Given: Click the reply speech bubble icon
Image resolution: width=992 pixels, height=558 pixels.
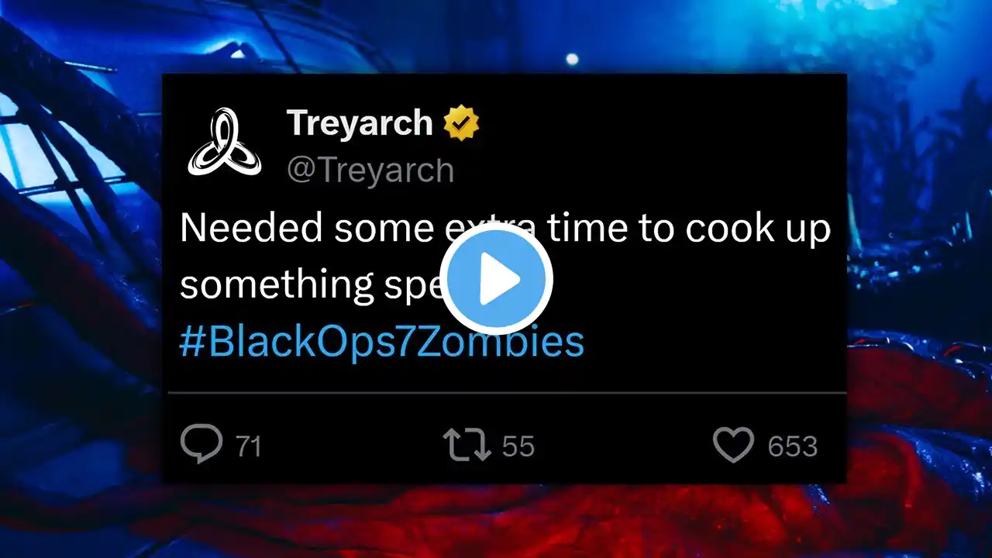Looking at the screenshot, I should coord(201,445).
